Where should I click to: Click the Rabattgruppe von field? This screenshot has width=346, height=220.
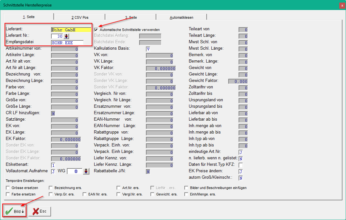pyautogui.click(x=159, y=133)
